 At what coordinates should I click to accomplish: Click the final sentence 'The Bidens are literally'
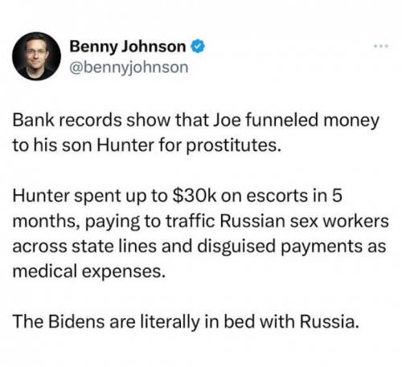(186, 321)
